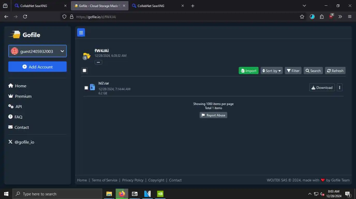This screenshot has height=199, width=356.
Task: Check the hl2.rar file checkbox
Action: coord(86,88)
